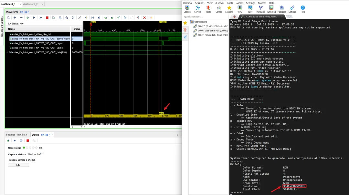Click the Quick connect input field
The height and width of the screenshot is (195, 349).
[205, 17]
